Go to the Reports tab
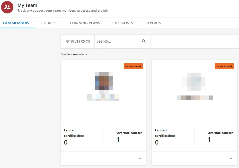239x168 pixels. pyautogui.click(x=153, y=23)
